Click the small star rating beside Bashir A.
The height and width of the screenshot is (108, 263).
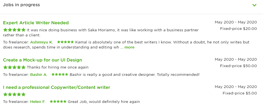(x=60, y=74)
